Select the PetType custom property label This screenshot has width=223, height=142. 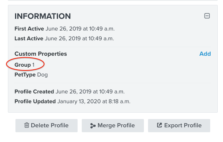(x=25, y=75)
